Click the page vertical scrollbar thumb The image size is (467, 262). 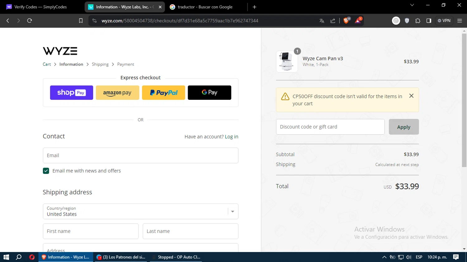coord(464,100)
